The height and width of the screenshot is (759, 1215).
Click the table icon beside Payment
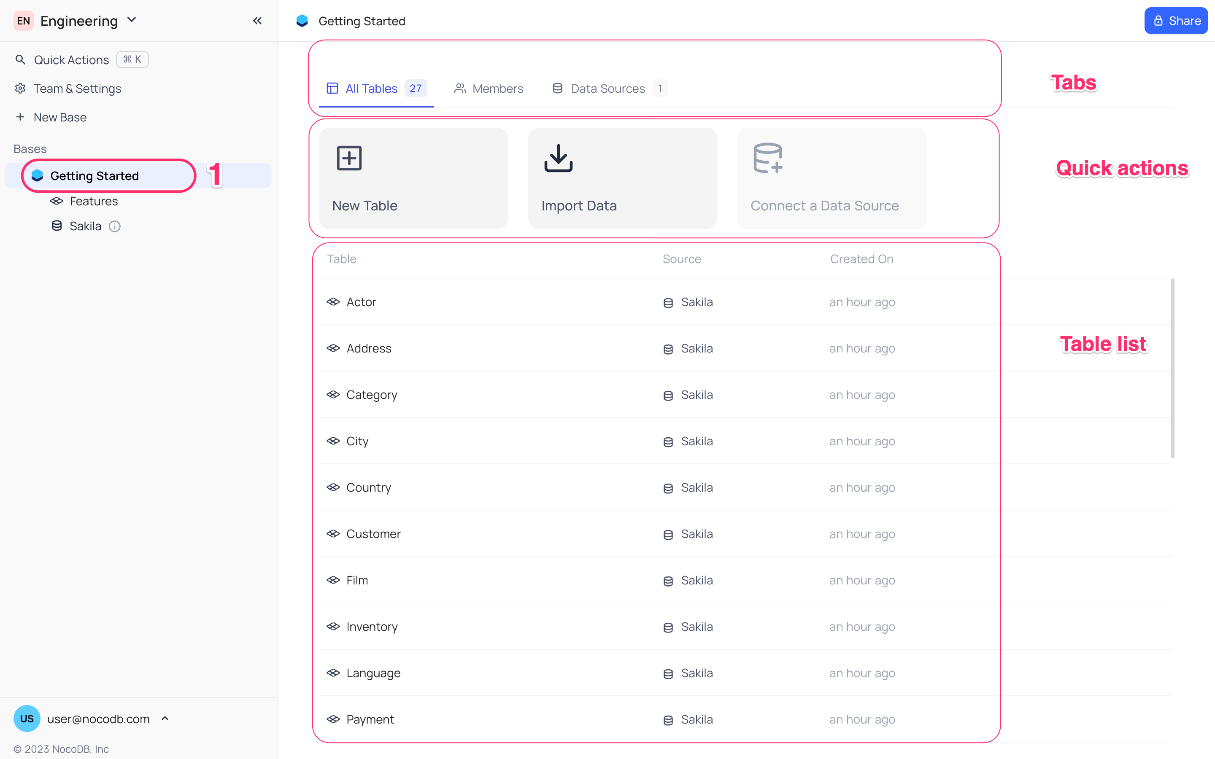click(333, 719)
